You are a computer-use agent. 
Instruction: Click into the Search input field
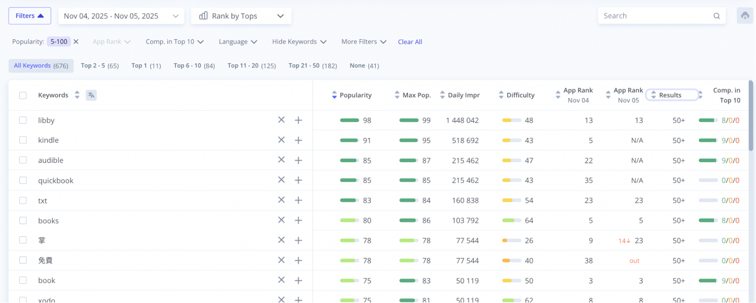654,16
